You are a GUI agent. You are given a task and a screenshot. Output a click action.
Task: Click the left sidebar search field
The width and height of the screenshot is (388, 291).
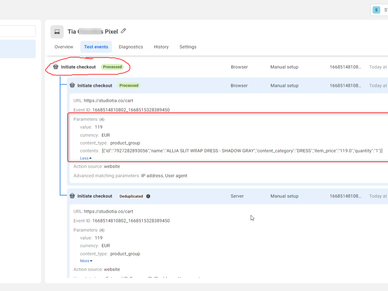18,31
